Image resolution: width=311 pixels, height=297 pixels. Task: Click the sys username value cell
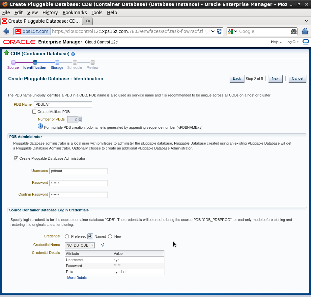point(138,260)
